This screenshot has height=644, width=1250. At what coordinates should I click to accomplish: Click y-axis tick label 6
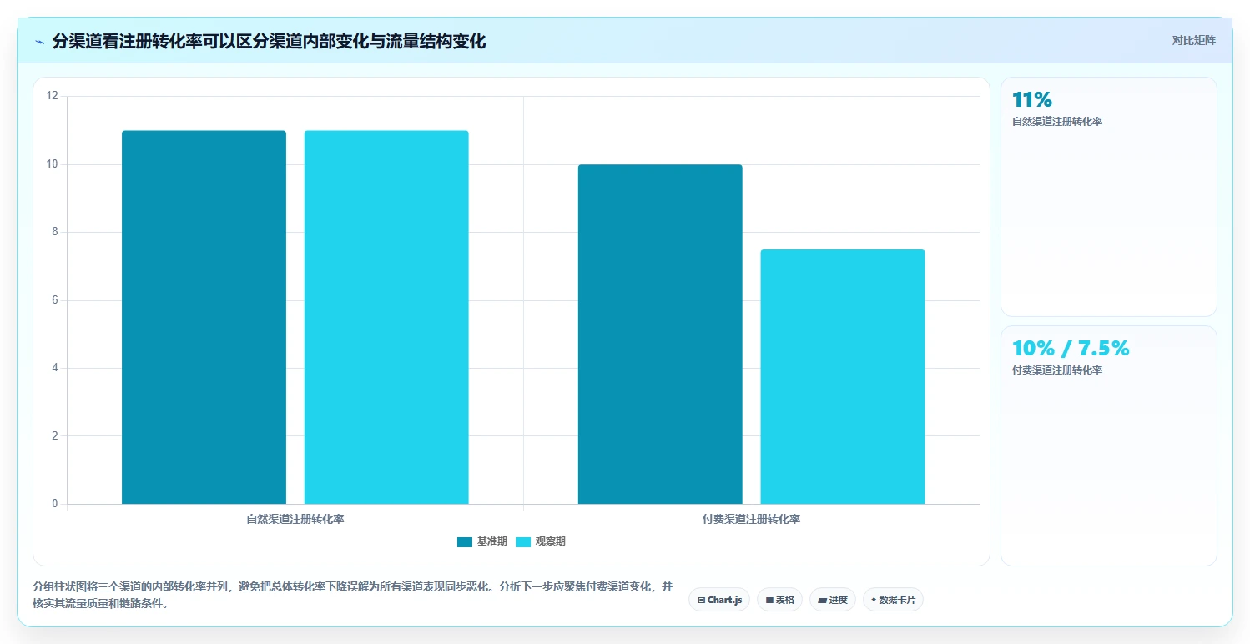[x=55, y=300]
